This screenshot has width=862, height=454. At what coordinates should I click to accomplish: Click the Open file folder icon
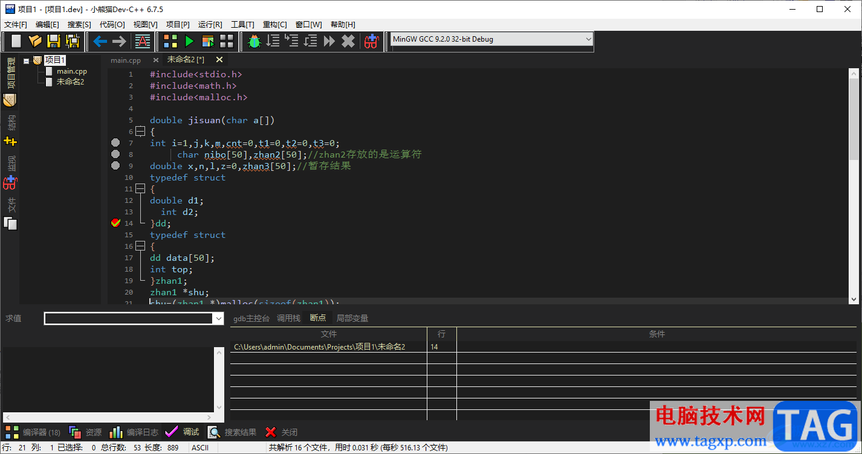(x=35, y=41)
